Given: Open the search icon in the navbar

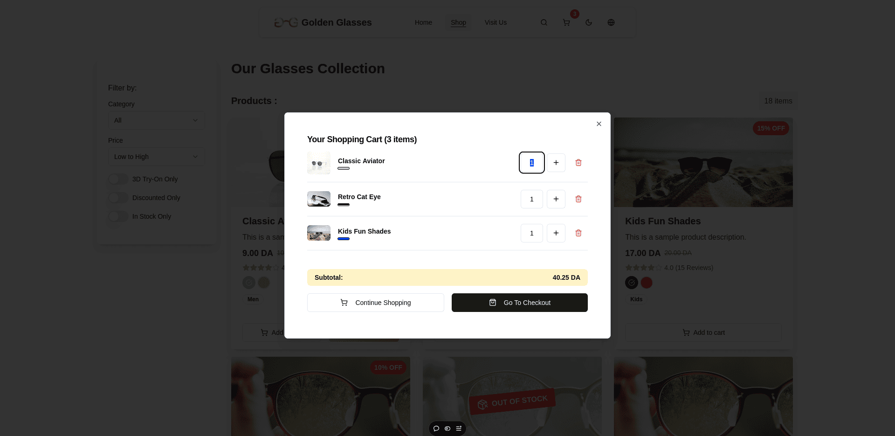Looking at the screenshot, I should coord(544,22).
